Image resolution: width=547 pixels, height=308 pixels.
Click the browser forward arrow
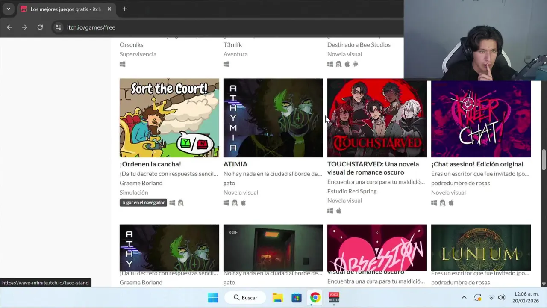[x=25, y=27]
